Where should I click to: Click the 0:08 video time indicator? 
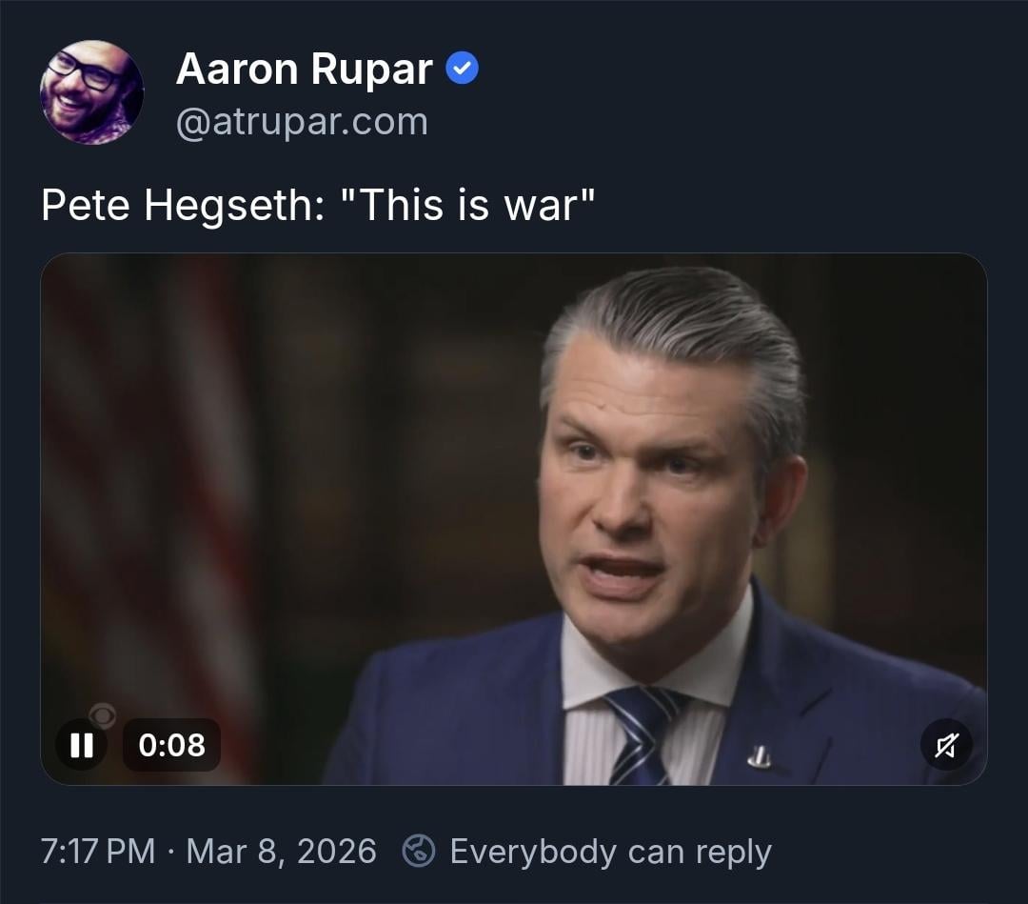(x=171, y=745)
